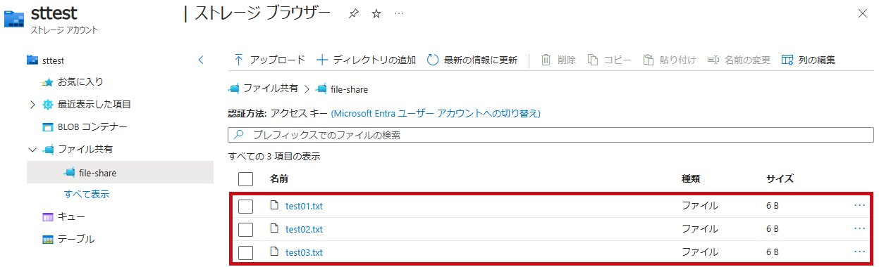
Task: Collapse ファイル共有 tree chevron
Action: (32, 150)
